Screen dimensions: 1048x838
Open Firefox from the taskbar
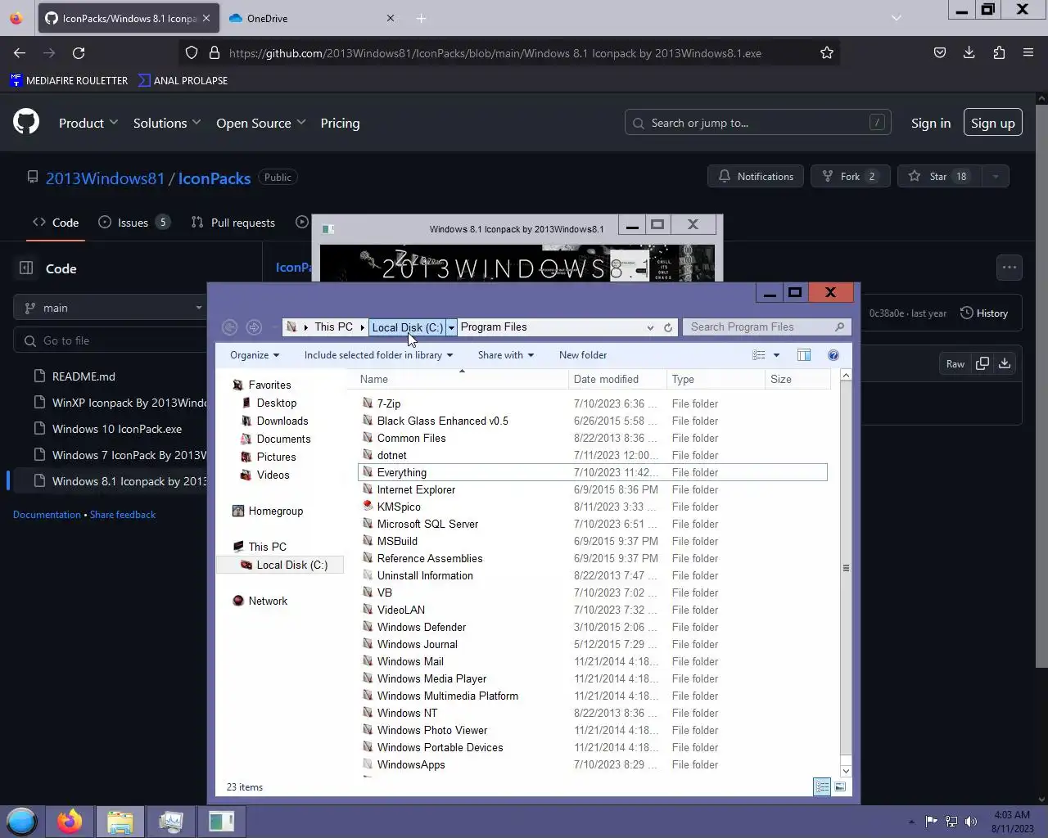(70, 821)
